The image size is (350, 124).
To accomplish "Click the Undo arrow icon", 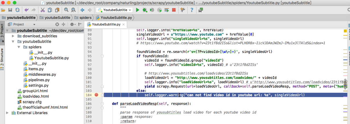I will tap(27, 10).
